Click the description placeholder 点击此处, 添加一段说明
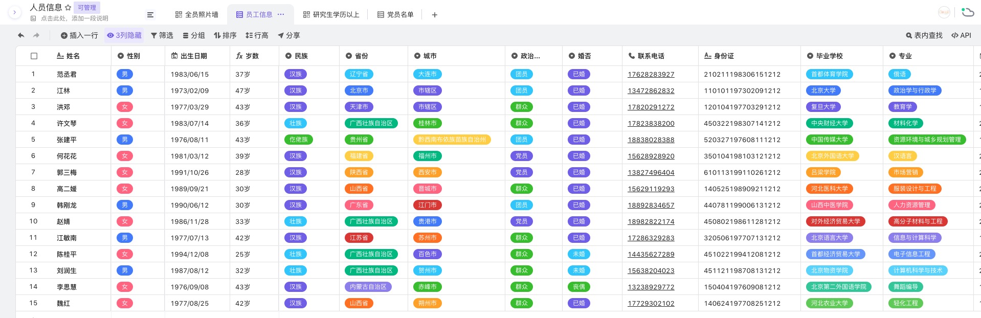The image size is (981, 318). (75, 18)
